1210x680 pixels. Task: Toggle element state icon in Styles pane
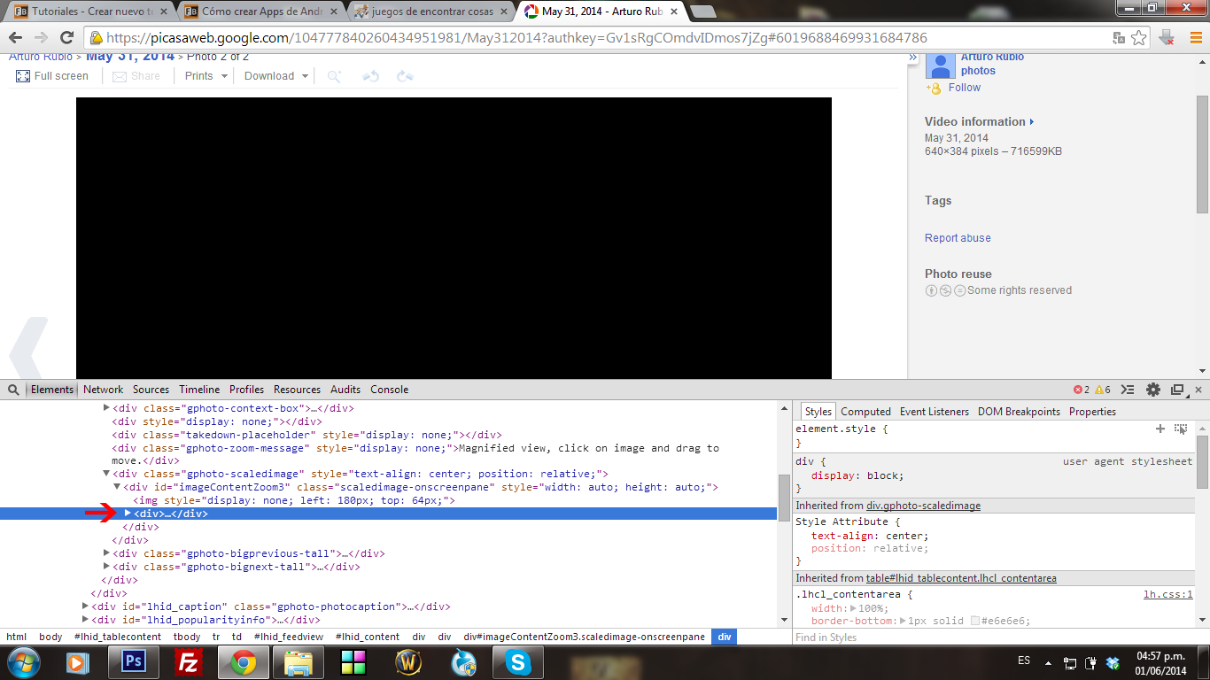[x=1181, y=429]
